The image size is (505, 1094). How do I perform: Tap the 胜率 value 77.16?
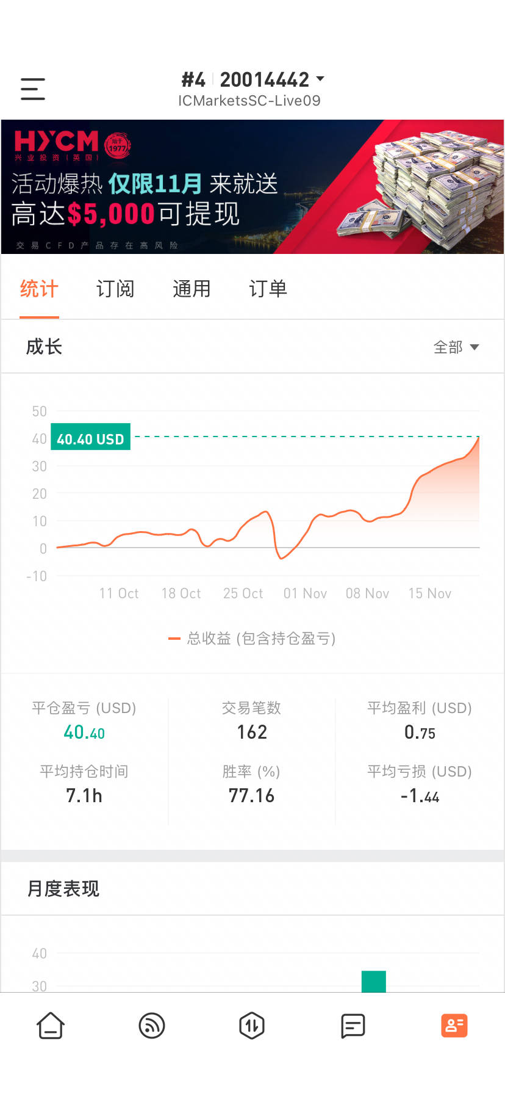point(252,795)
